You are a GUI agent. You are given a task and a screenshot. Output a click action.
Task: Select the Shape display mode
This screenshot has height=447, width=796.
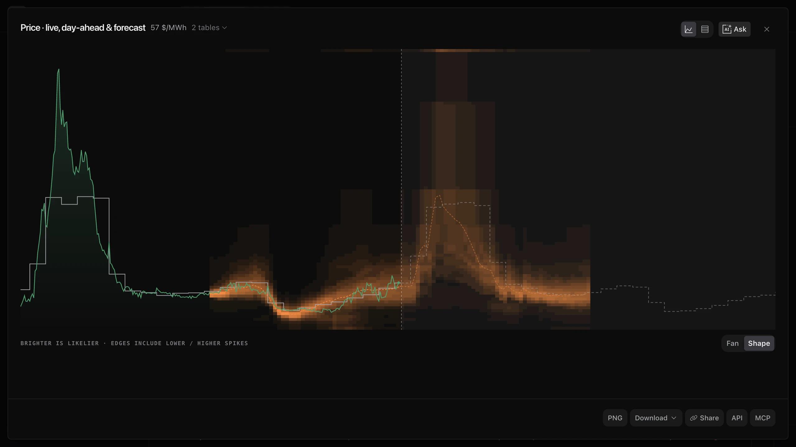pos(759,343)
